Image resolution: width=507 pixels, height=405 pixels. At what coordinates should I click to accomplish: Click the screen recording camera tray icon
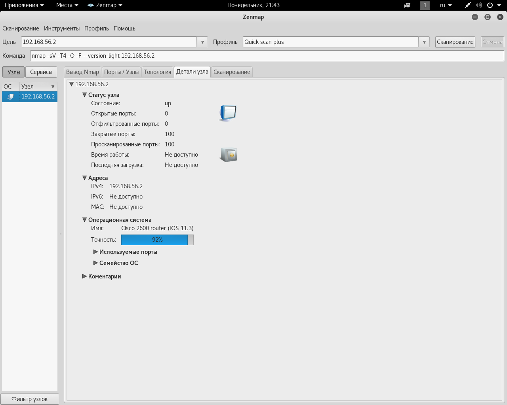click(407, 5)
